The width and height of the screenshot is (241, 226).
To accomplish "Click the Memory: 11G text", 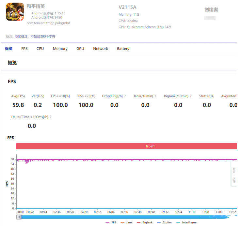I will click(x=129, y=15).
